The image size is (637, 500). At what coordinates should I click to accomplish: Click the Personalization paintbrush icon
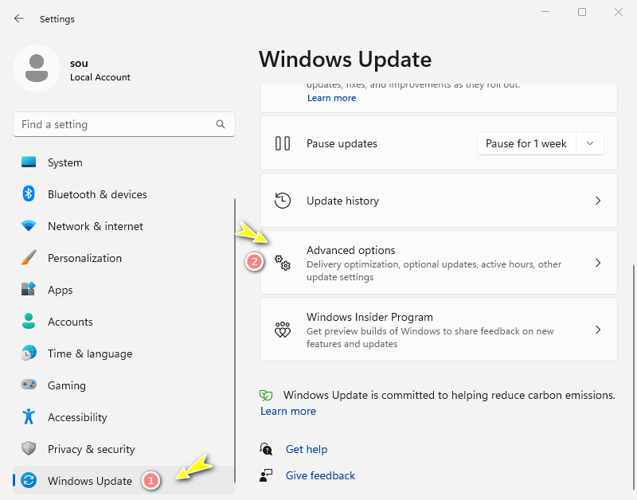pyautogui.click(x=29, y=257)
